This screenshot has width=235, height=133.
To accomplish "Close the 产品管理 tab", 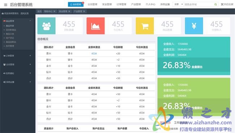I will [x=84, y=11].
